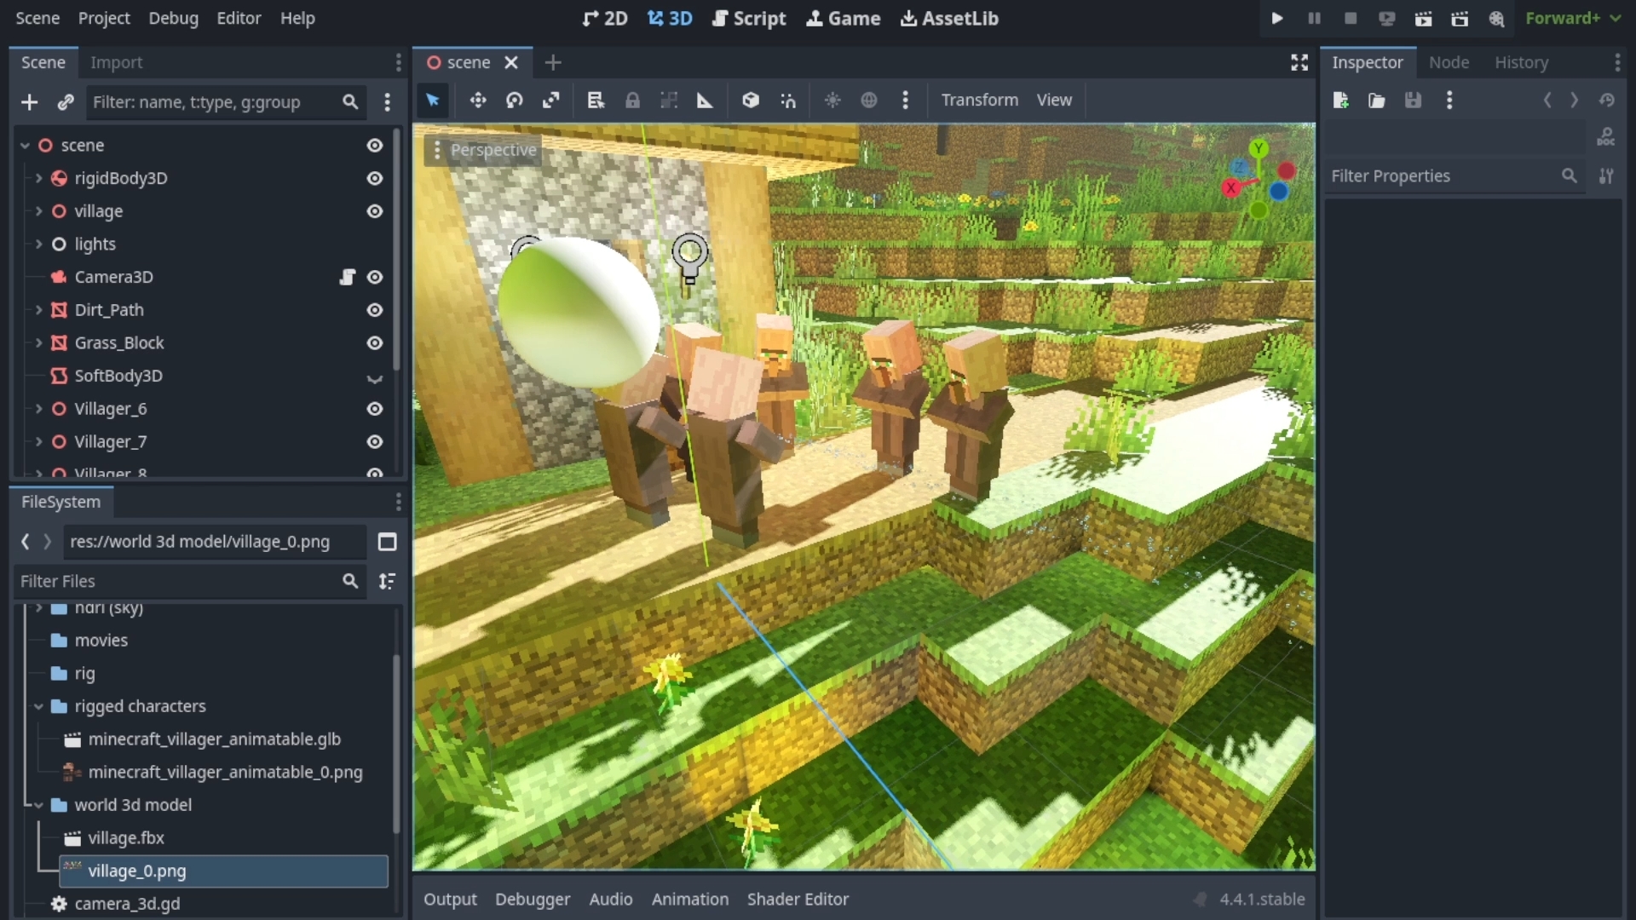1636x920 pixels.
Task: Add a new node with plus icon
Action: click(30, 102)
